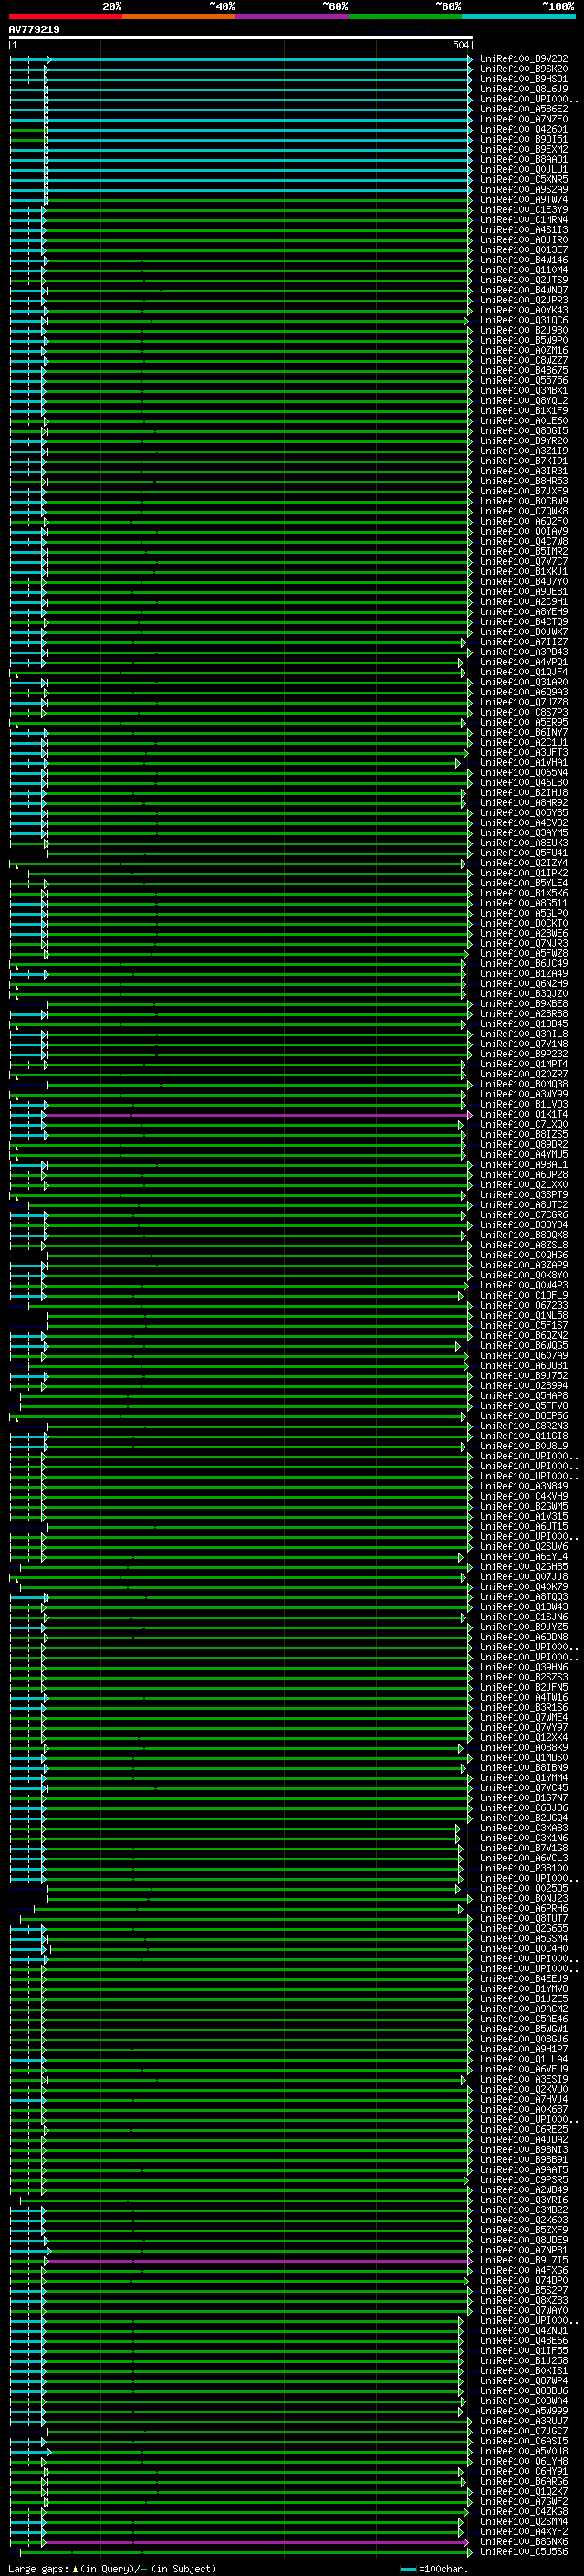Select the query name AV779219
Viewport: 584px width, 2576px height.
[x=34, y=30]
